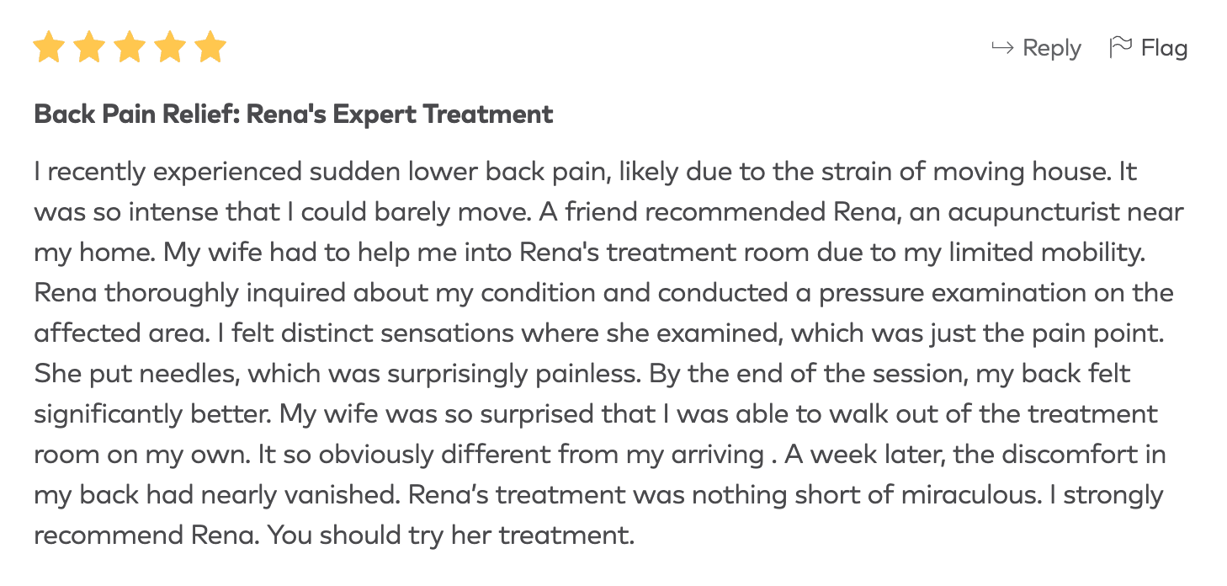
Task: Click the middle star of the five-star rating
Action: pyautogui.click(x=130, y=47)
